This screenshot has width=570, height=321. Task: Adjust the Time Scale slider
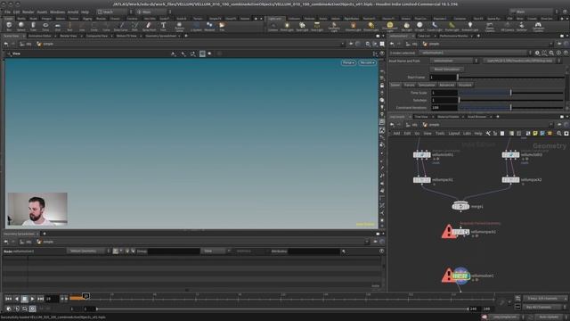(x=510, y=93)
